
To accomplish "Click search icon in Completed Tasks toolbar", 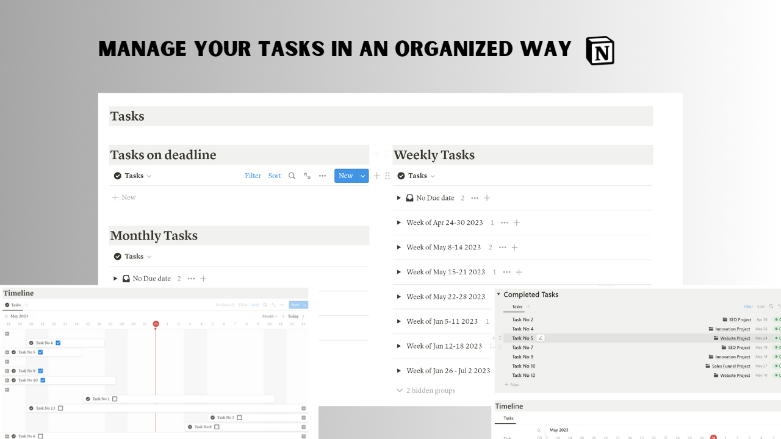I will click(x=771, y=307).
